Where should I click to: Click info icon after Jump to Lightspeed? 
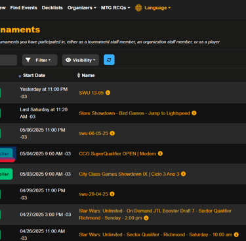[194, 113]
